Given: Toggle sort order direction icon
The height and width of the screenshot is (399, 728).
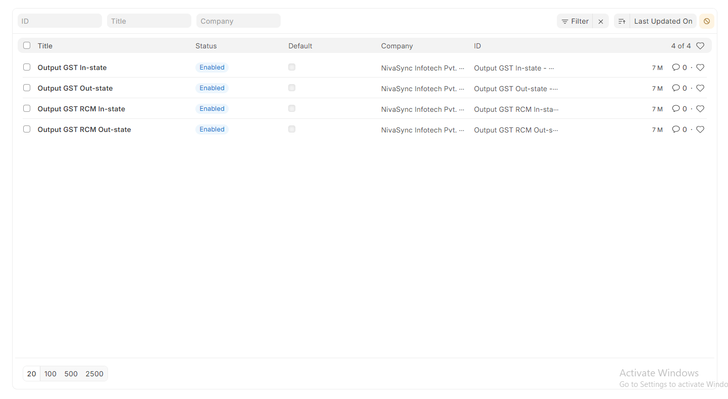Looking at the screenshot, I should (621, 21).
